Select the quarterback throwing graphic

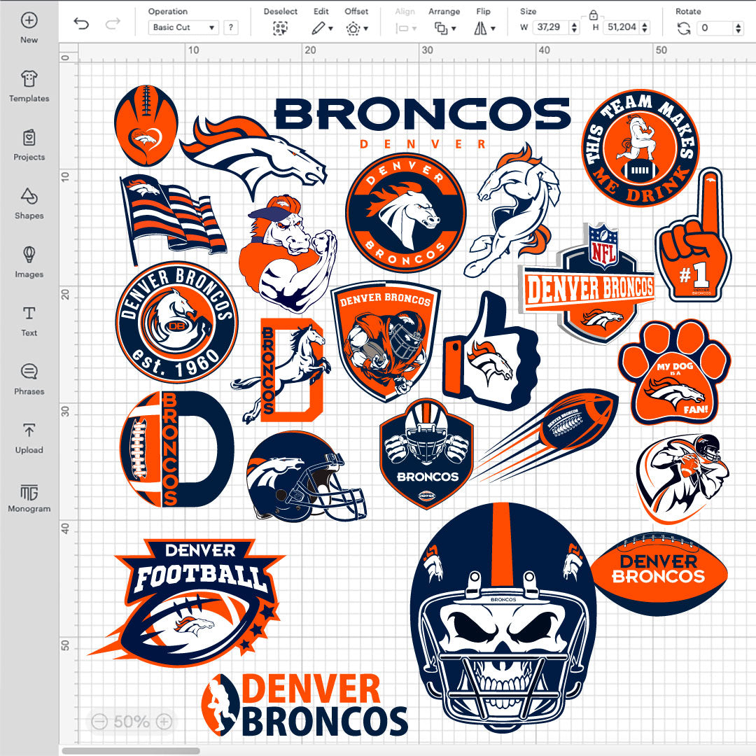tap(683, 479)
